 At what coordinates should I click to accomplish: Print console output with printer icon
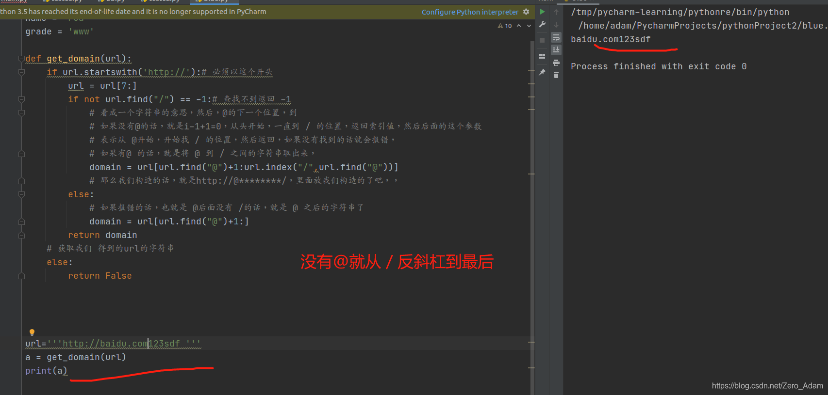556,63
